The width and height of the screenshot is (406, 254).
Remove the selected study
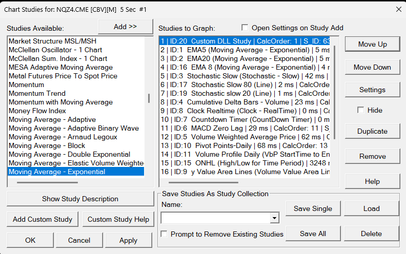point(372,156)
